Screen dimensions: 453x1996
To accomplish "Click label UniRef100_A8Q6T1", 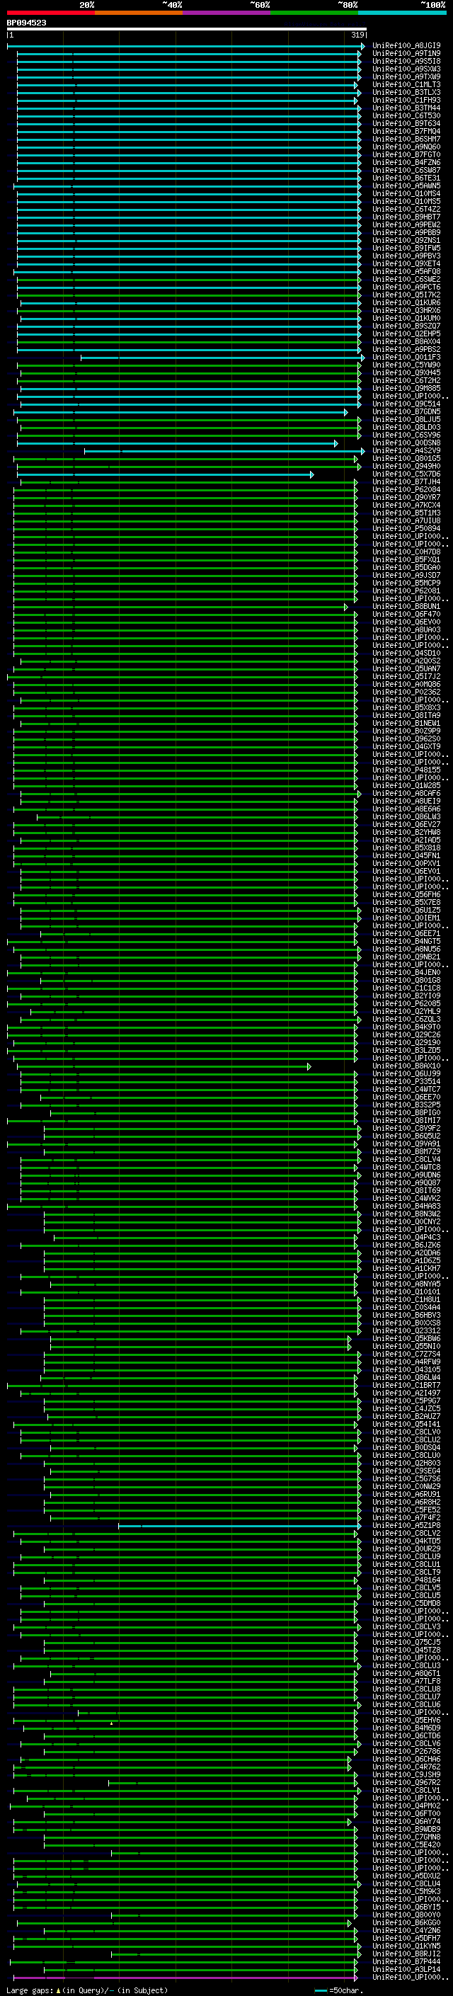I will (406, 1673).
